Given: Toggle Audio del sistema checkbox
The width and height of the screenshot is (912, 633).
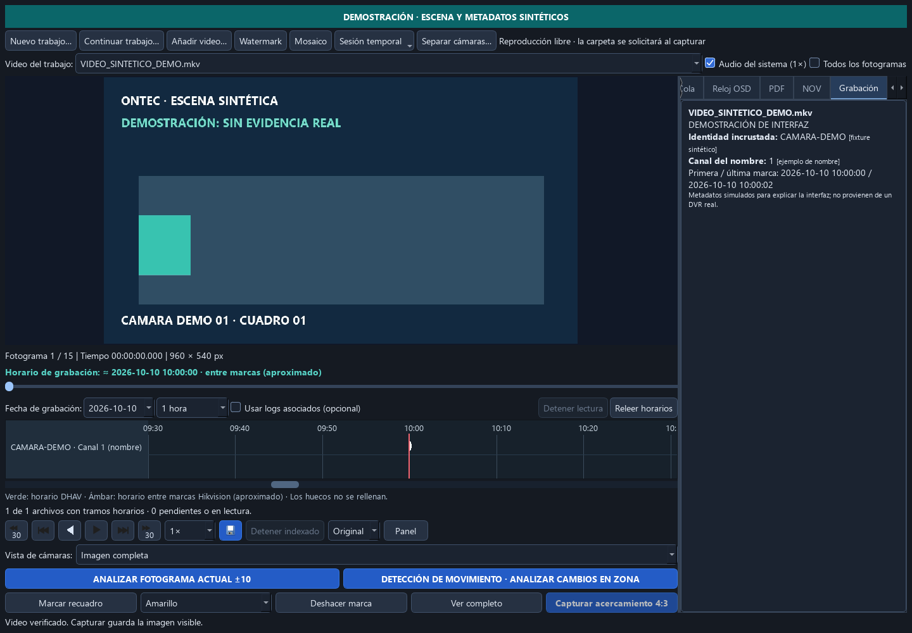Looking at the screenshot, I should tap(710, 63).
